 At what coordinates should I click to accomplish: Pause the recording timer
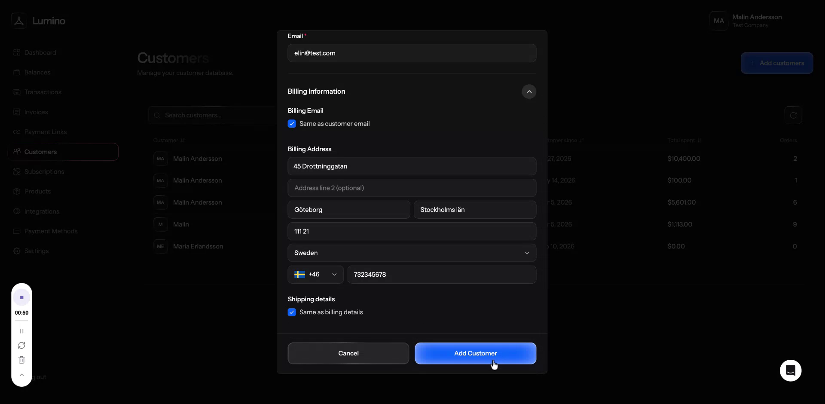(x=21, y=331)
